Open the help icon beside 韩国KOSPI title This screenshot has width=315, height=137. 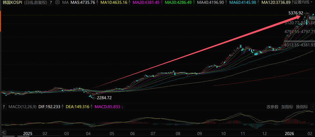[x=51, y=3]
